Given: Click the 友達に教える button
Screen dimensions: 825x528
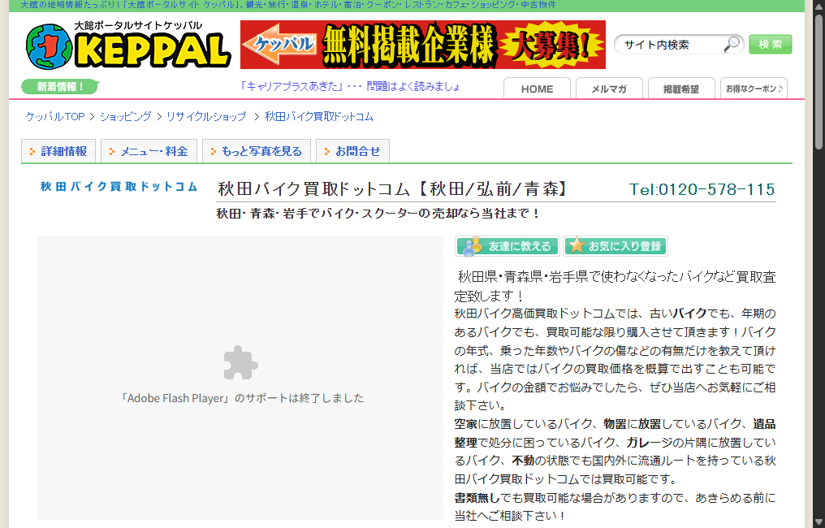Looking at the screenshot, I should click(x=508, y=246).
